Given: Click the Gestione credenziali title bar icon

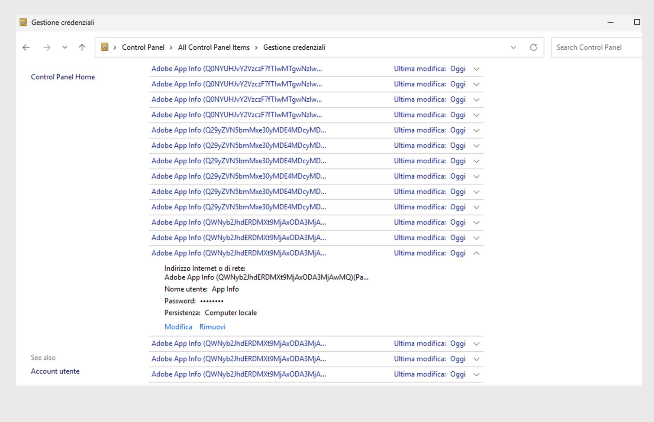Looking at the screenshot, I should (23, 22).
